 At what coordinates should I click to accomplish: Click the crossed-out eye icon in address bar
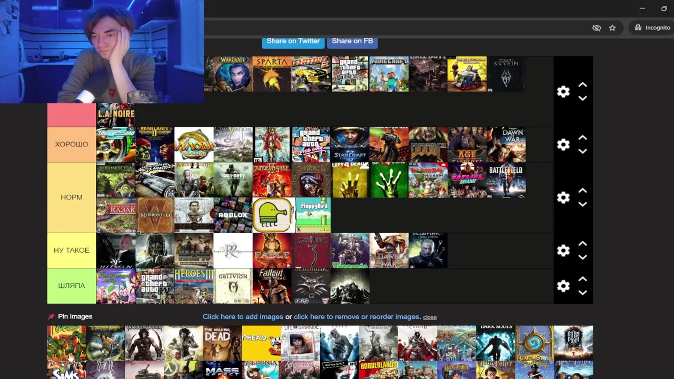597,28
